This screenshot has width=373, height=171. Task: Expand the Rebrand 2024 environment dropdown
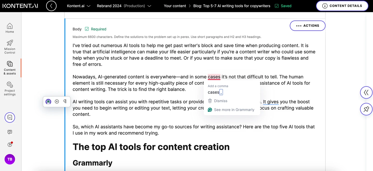coord(124,6)
